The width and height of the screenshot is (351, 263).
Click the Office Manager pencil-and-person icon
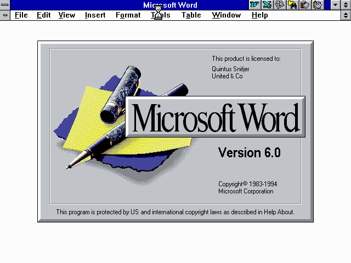click(x=317, y=5)
